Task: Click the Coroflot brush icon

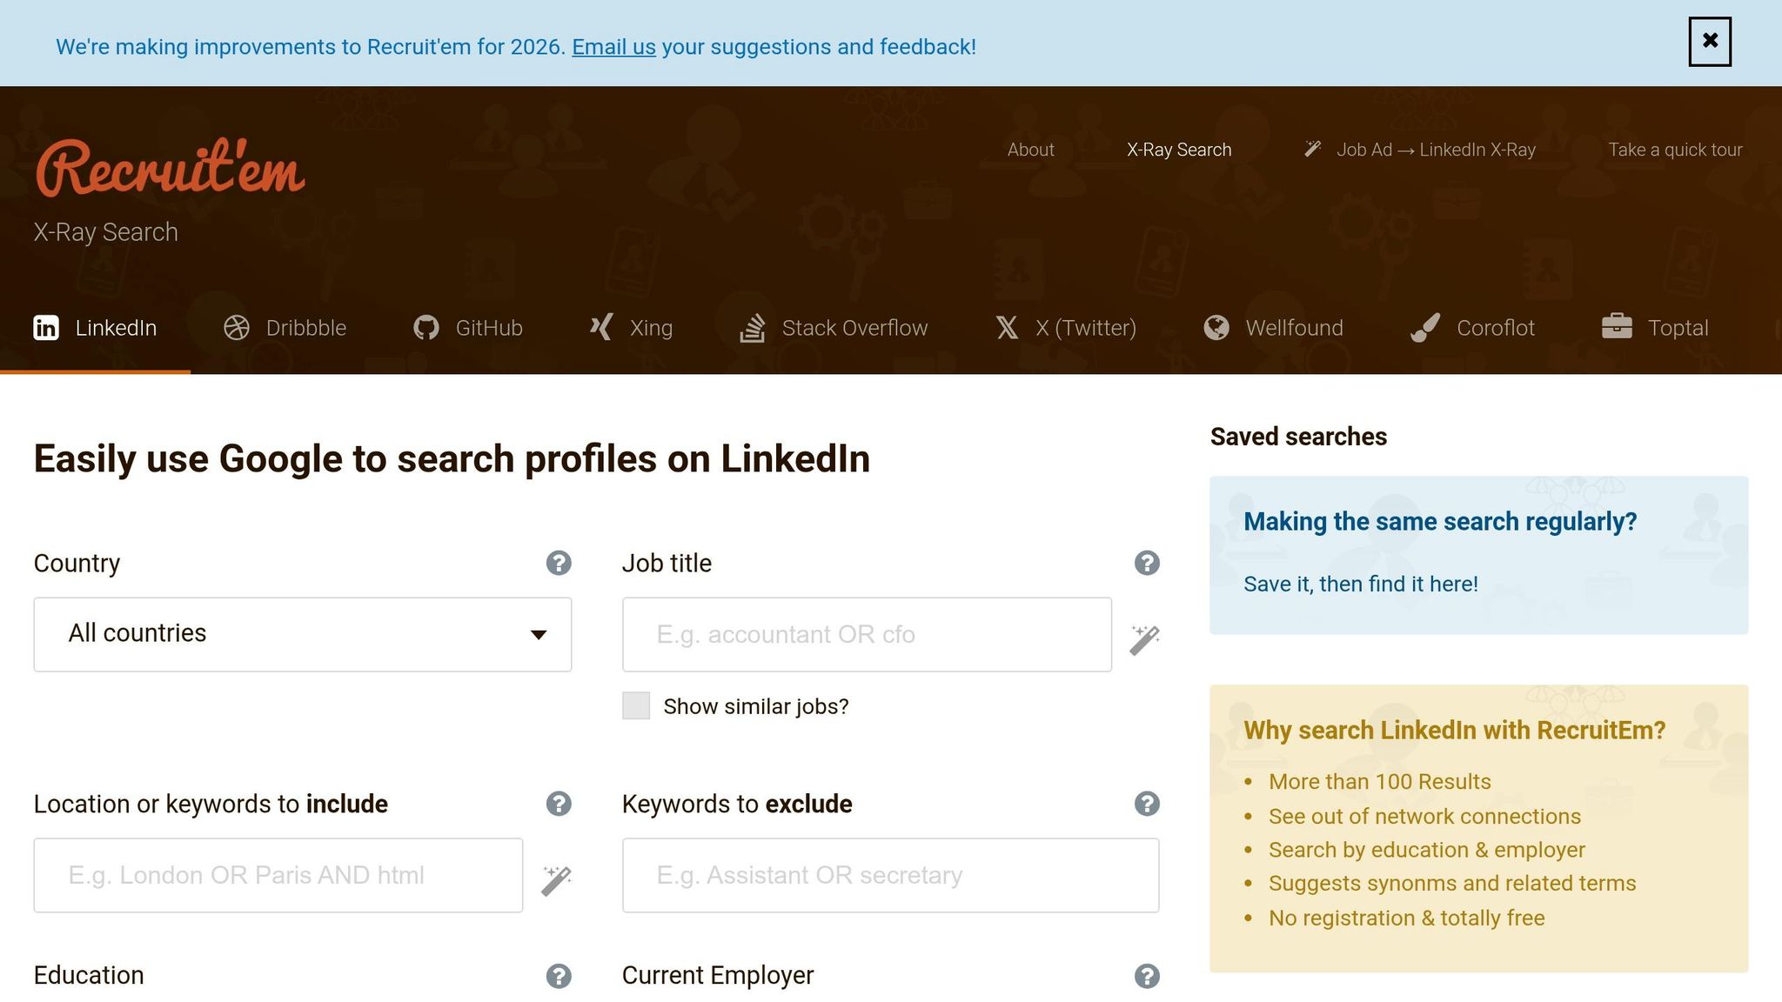Action: click(1425, 328)
